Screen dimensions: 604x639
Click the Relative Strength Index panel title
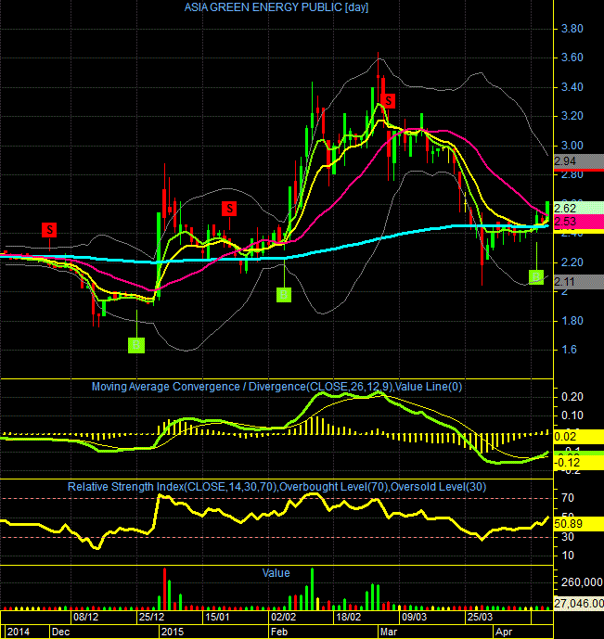pyautogui.click(x=276, y=487)
